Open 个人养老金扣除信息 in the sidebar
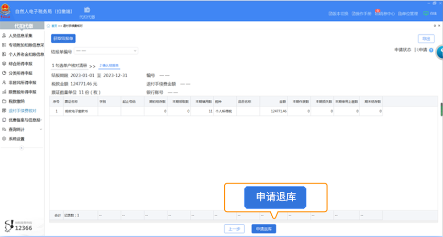The width and height of the screenshot is (443, 237). [x=23, y=54]
